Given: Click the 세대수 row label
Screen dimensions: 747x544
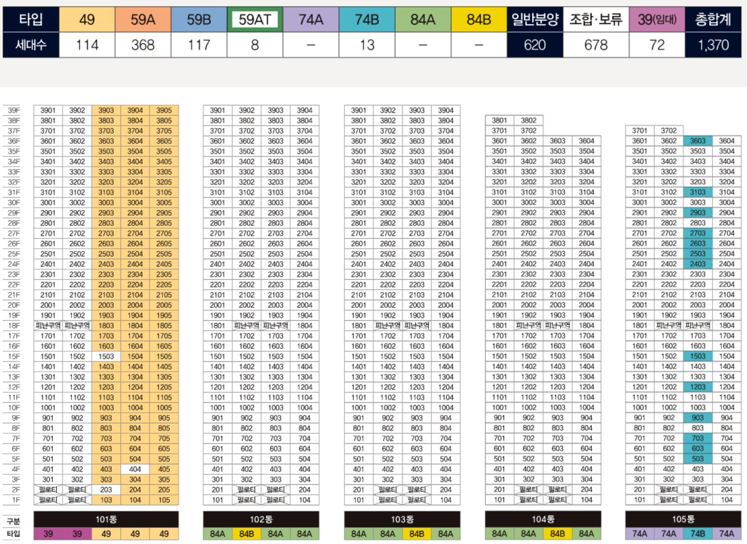Looking at the screenshot, I should 31,45.
